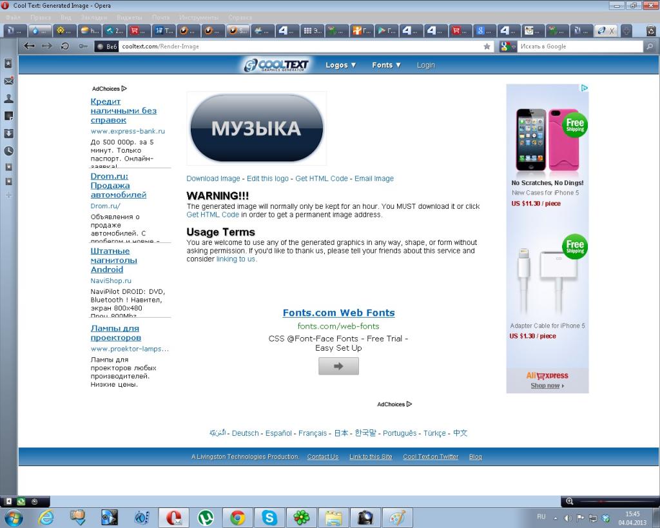Open the Mail panel in sidebar
This screenshot has width=660, height=528.
[x=8, y=81]
